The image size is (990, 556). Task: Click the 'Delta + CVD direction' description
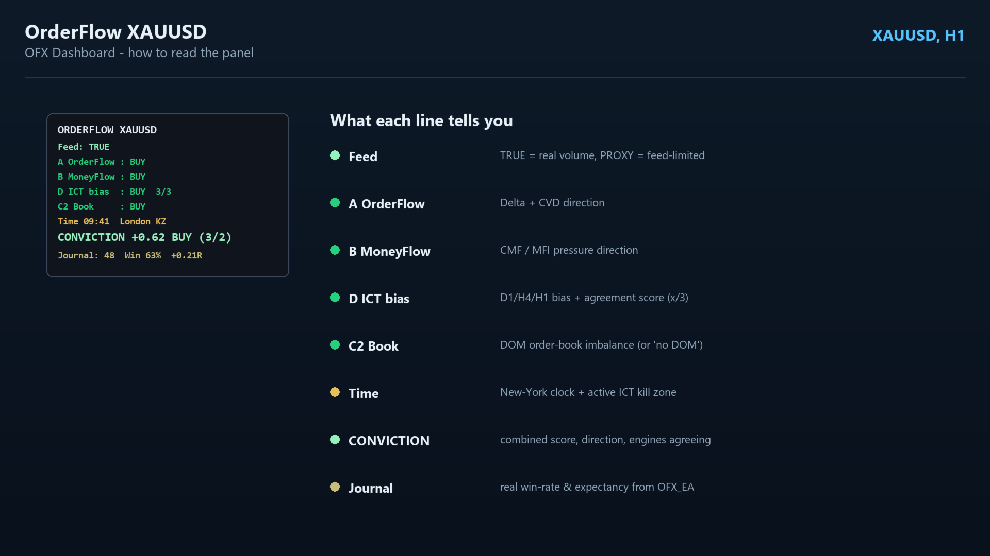coord(552,203)
